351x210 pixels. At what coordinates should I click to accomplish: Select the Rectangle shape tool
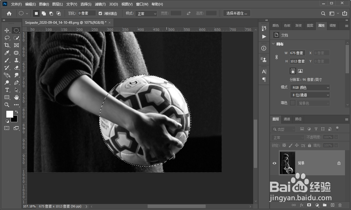7,97
